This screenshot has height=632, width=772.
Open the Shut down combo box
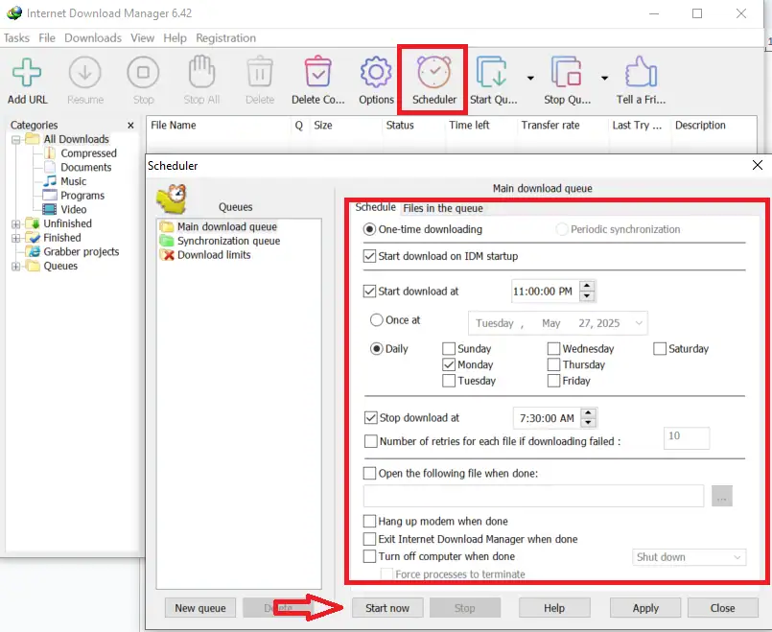point(689,557)
